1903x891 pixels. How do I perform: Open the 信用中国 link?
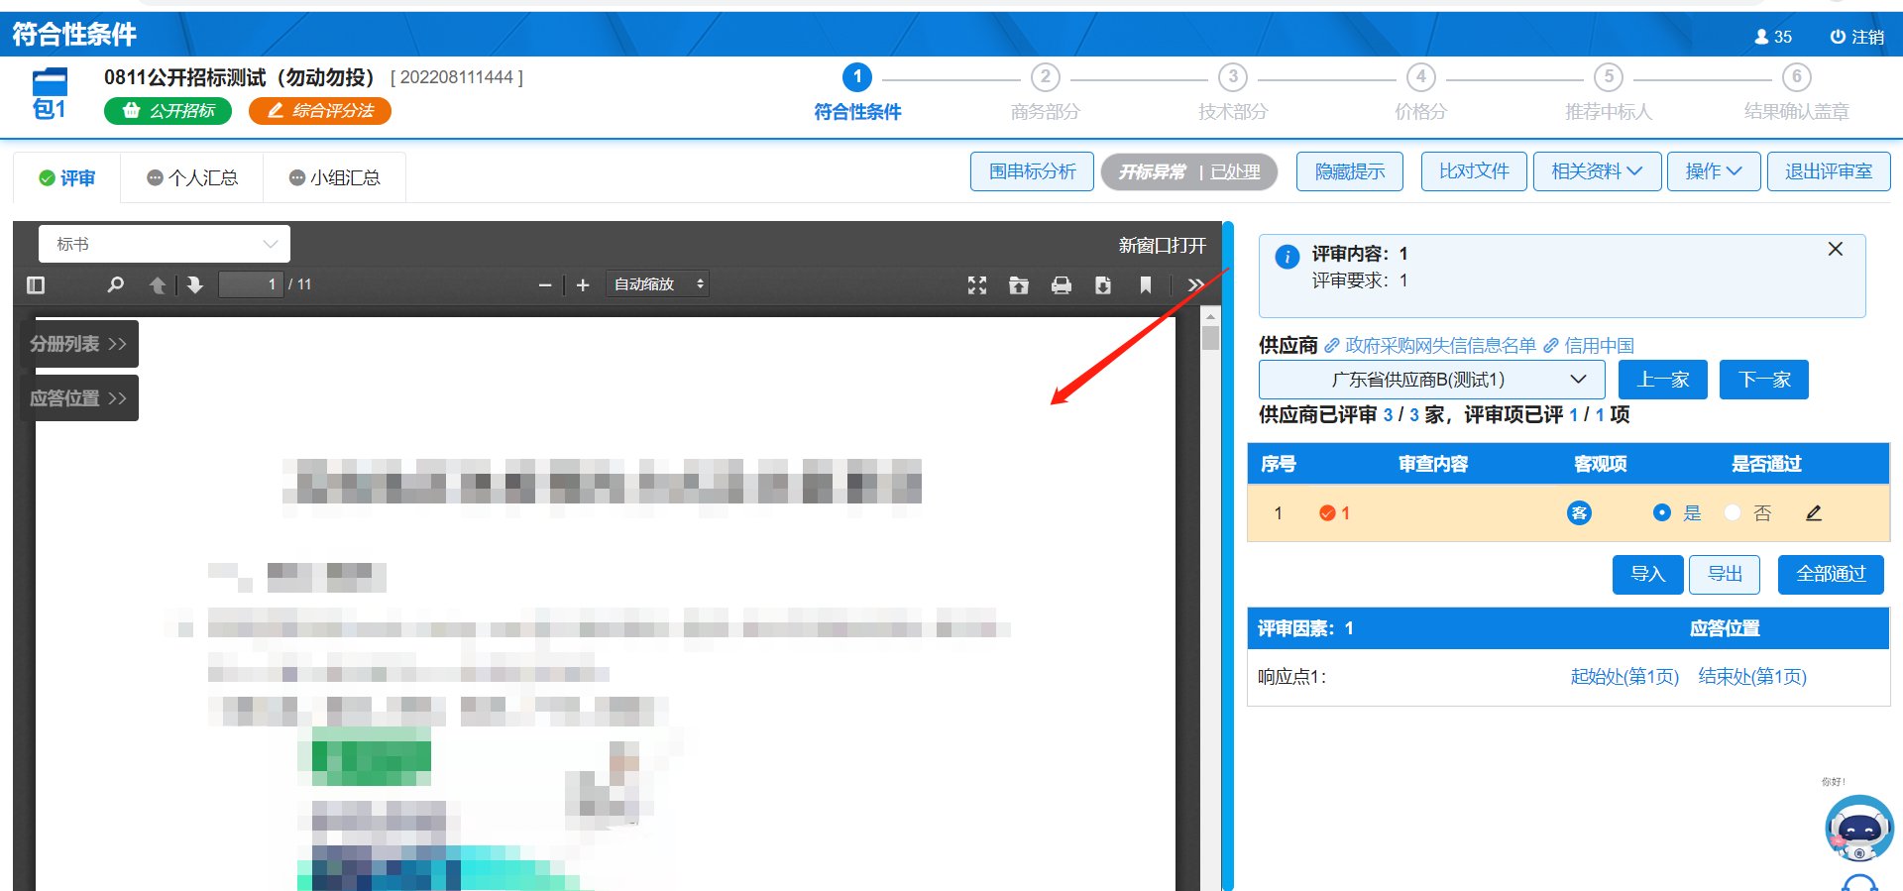1598,346
